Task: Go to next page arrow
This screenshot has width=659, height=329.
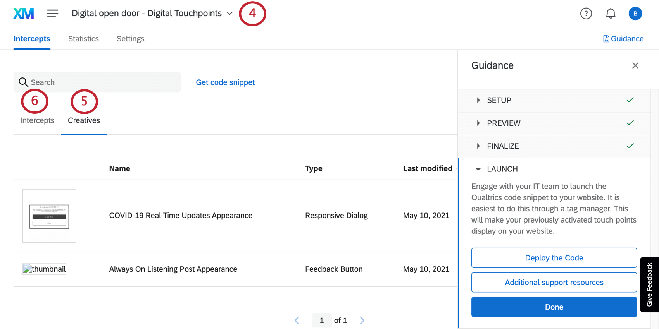Action: 362,320
